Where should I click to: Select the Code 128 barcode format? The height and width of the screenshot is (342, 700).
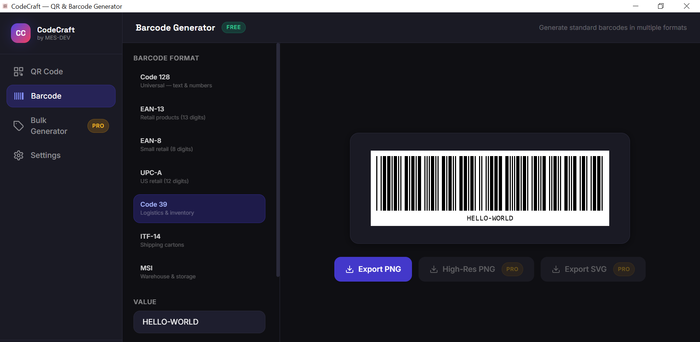click(x=199, y=81)
